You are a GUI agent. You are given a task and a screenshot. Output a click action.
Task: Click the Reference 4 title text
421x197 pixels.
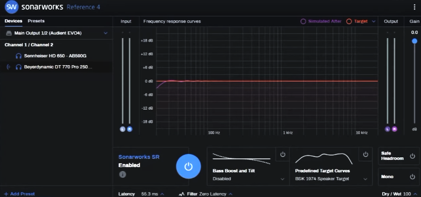click(83, 7)
